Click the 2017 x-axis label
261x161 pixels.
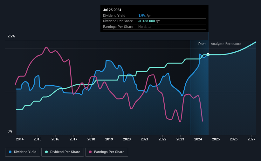coord(73,139)
